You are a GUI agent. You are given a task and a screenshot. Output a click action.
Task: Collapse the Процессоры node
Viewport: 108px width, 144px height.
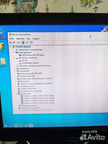point(16,94)
